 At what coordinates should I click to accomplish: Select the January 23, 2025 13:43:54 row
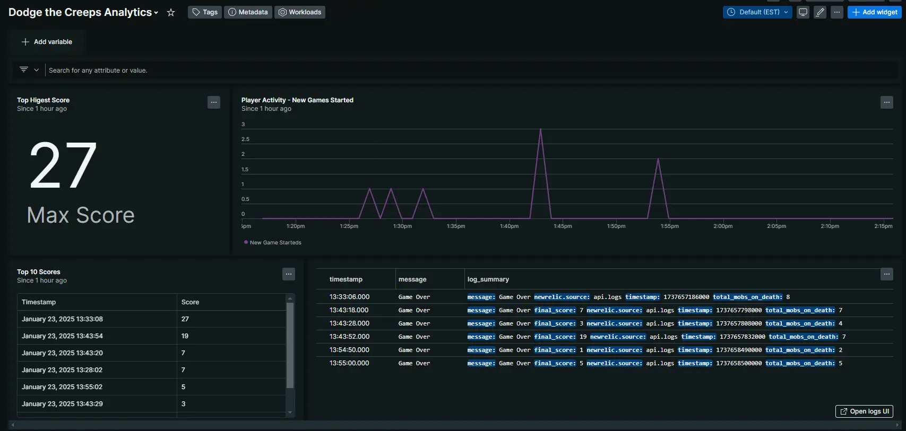151,336
